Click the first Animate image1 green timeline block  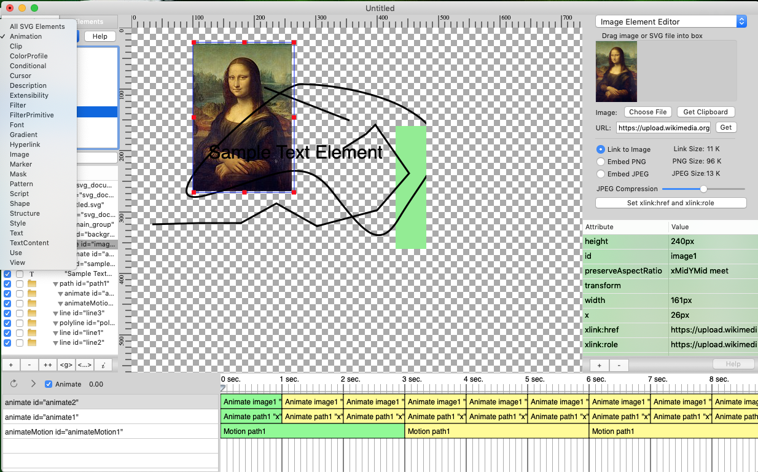[251, 402]
